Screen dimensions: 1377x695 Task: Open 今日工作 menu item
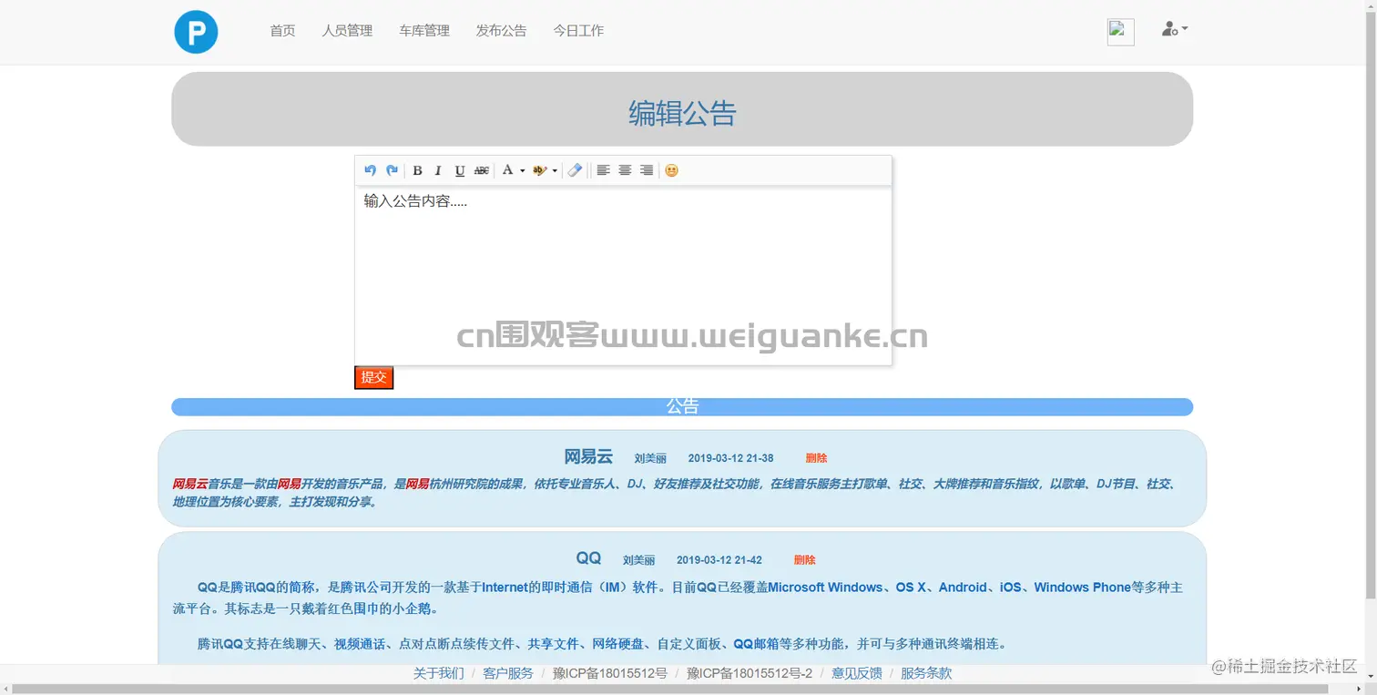[x=578, y=31]
